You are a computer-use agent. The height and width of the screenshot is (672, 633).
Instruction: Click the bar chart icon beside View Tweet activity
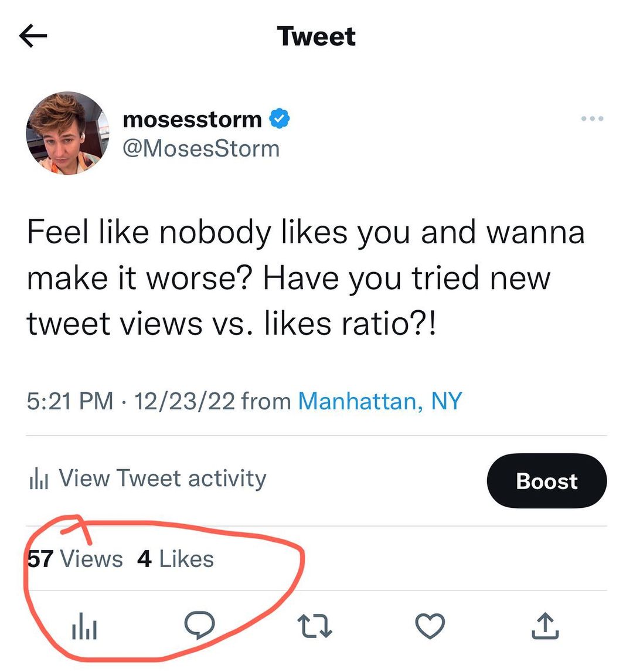(38, 480)
